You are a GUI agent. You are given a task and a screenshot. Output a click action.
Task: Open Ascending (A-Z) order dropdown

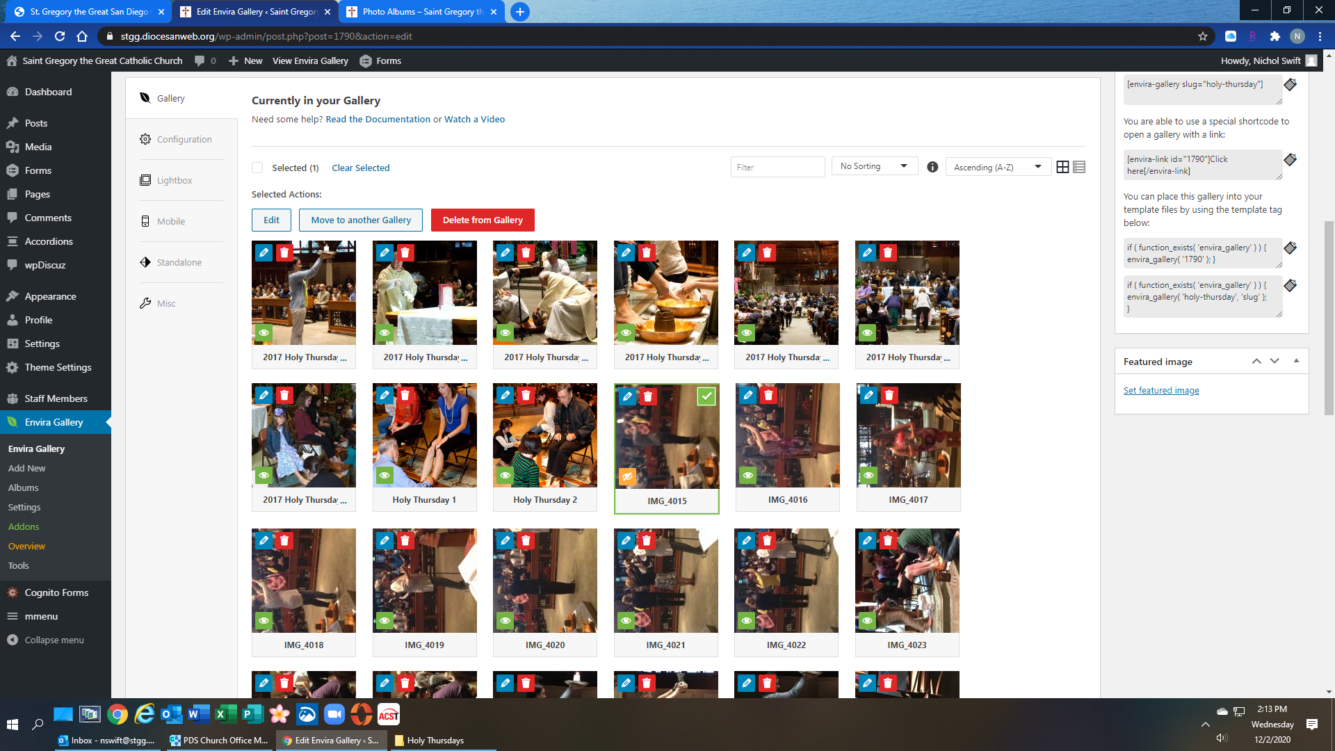coord(998,167)
